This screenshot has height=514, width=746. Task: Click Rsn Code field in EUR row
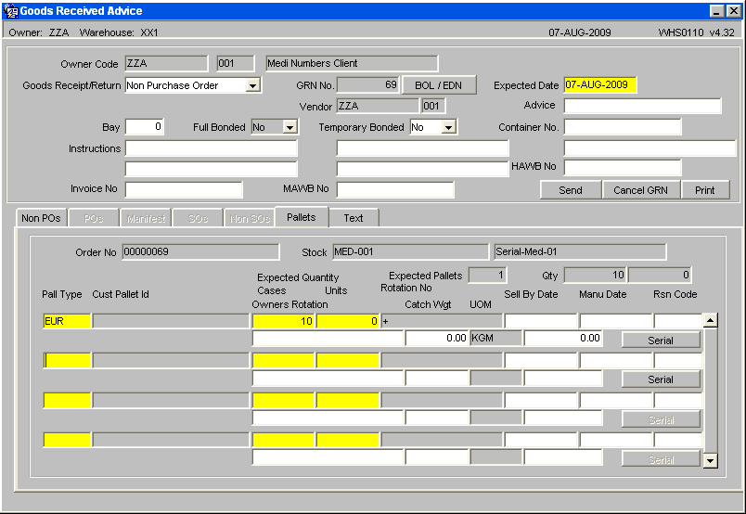pos(678,321)
